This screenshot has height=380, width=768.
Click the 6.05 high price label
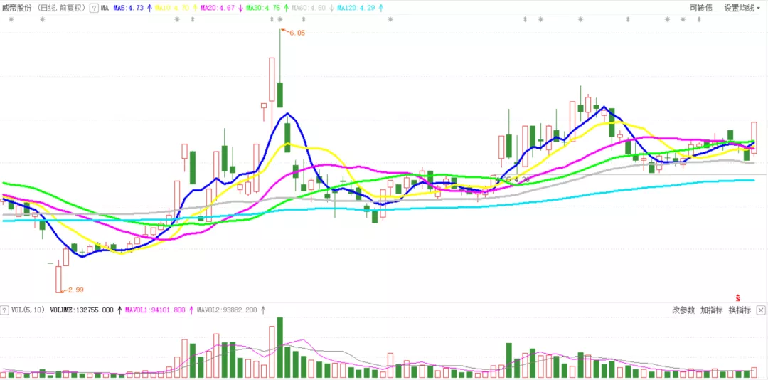[x=297, y=33]
